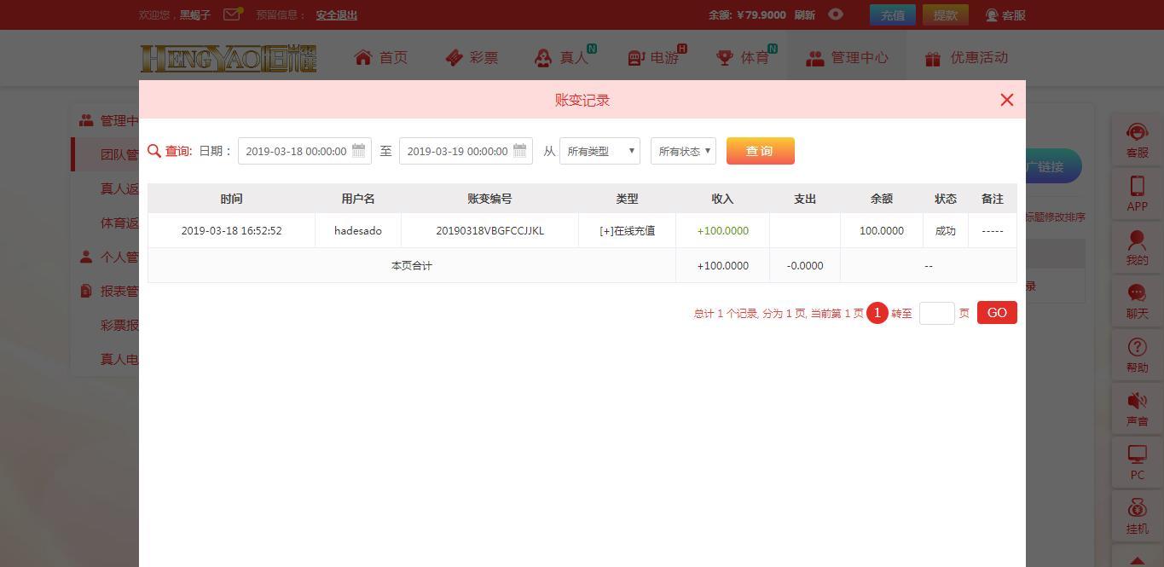
Task: Open 客服 in right sidebar
Action: click(x=1137, y=140)
